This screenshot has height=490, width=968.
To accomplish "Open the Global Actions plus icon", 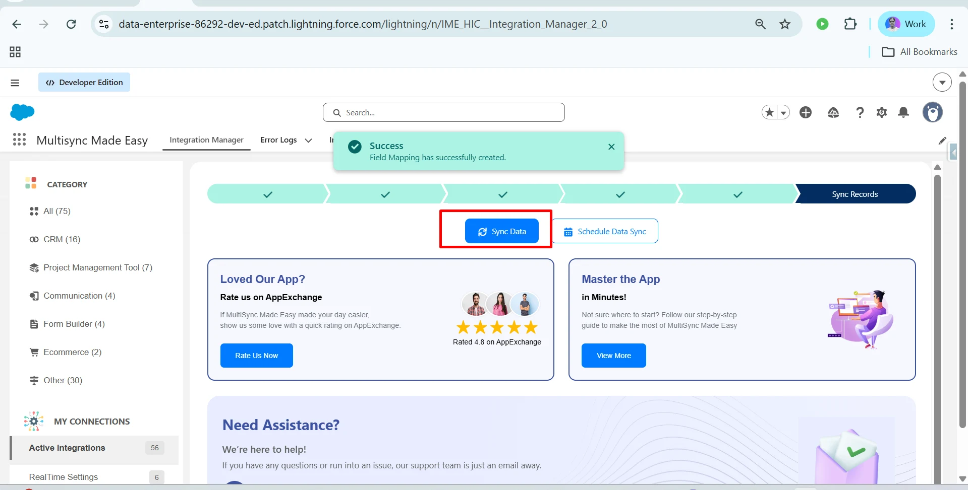I will (806, 112).
